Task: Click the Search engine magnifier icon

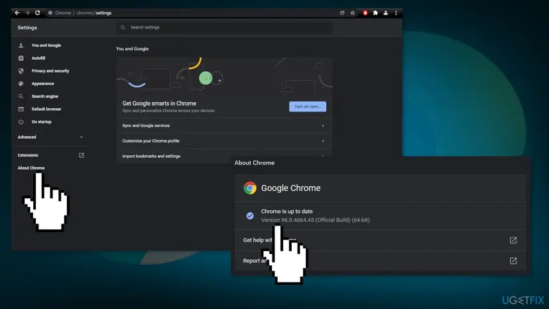Action: point(21,96)
